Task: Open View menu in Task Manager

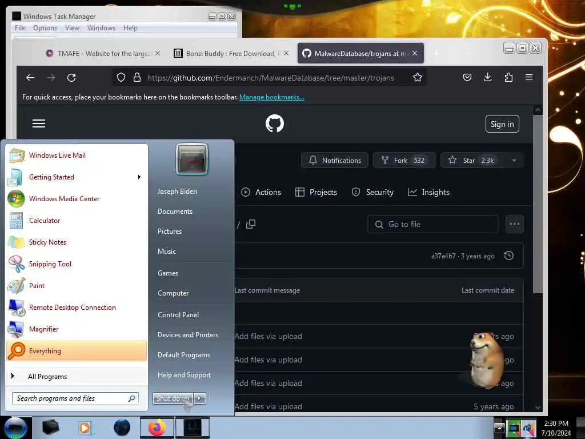Action: click(x=73, y=28)
